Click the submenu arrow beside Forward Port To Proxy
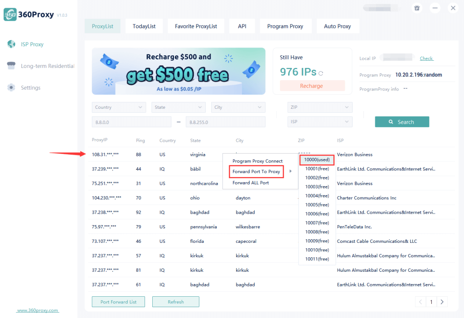 coord(290,171)
